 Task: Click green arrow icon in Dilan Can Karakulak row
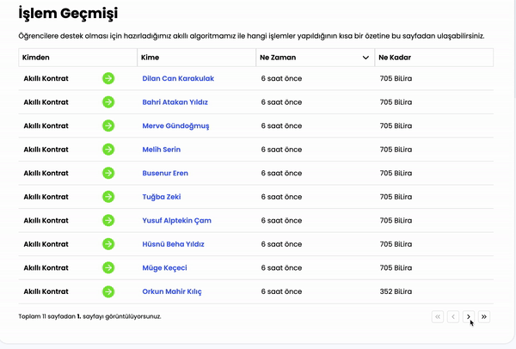click(108, 78)
